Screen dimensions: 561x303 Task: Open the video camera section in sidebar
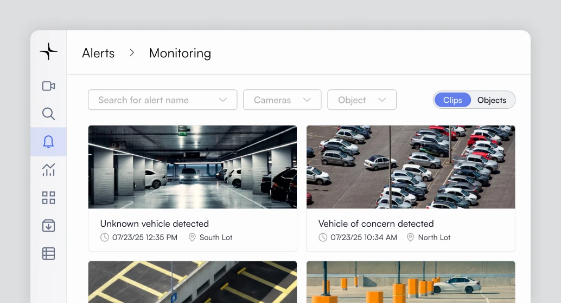(x=48, y=86)
